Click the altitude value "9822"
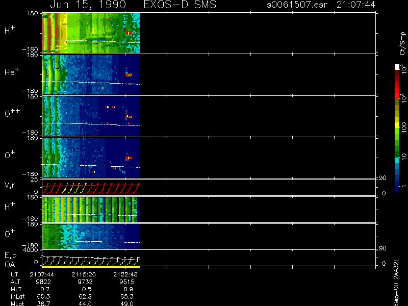408x306 pixels. pyautogui.click(x=43, y=282)
